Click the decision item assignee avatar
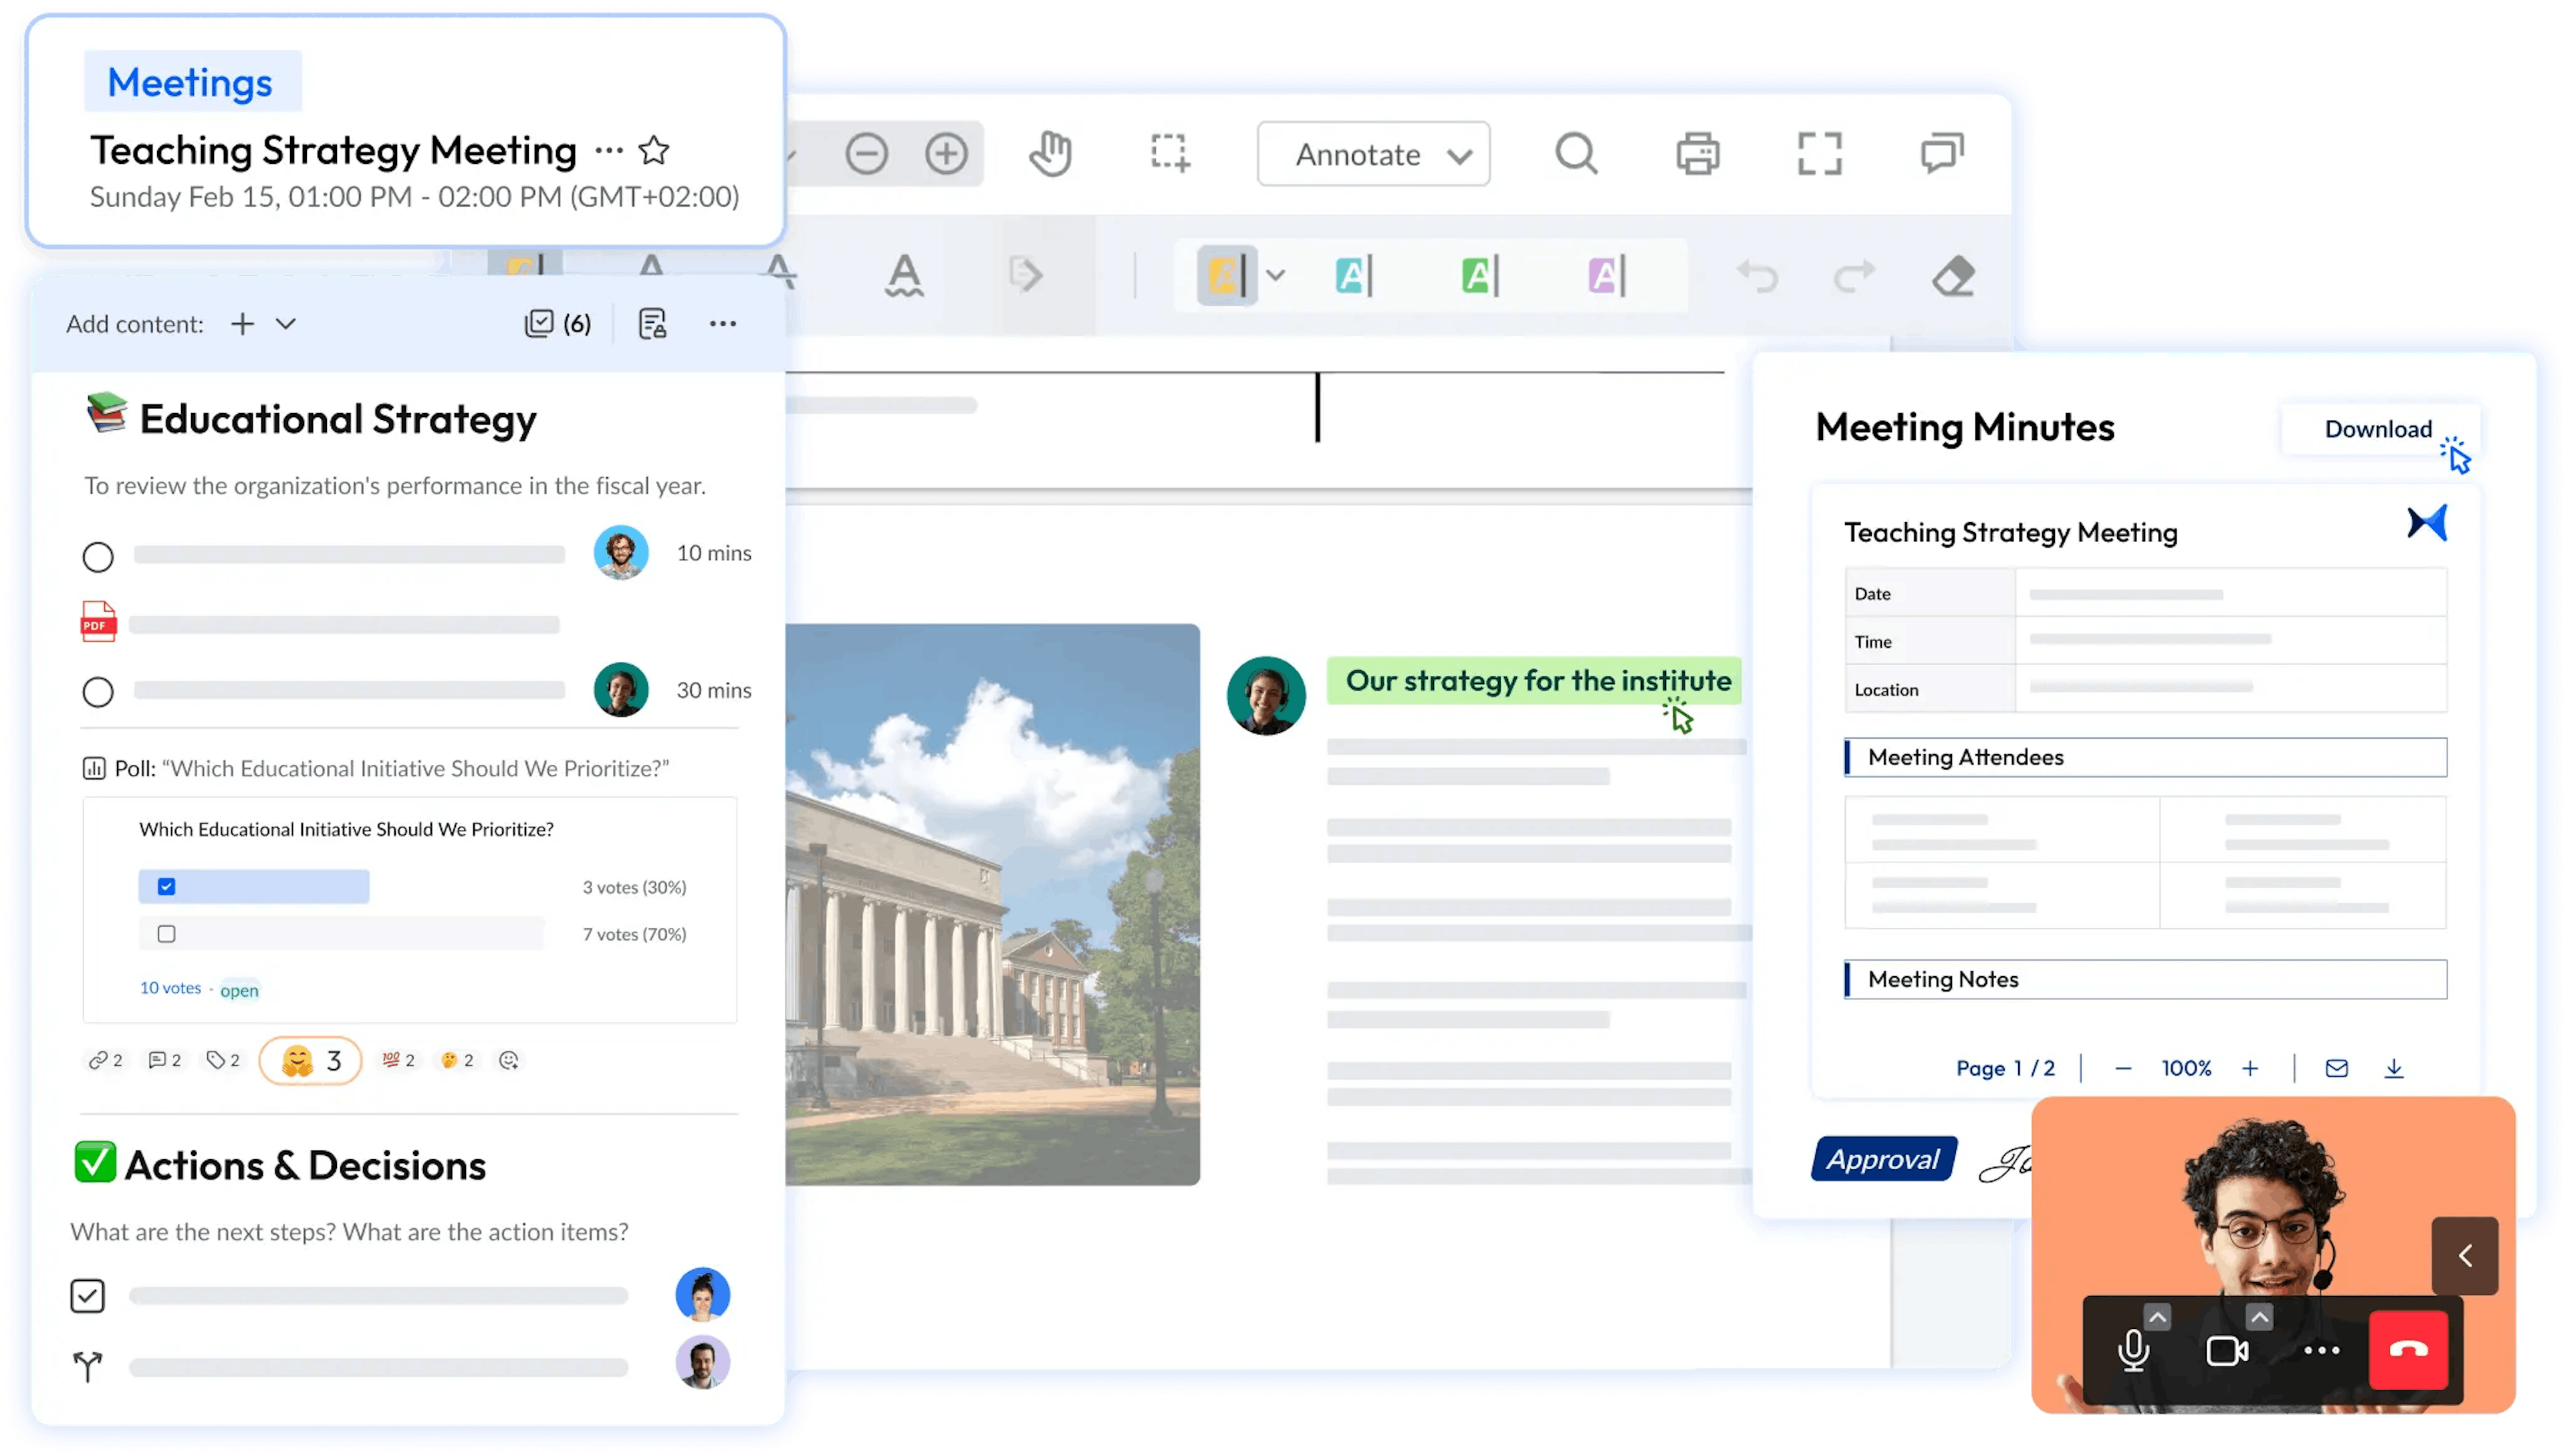Image resolution: width=2567 pixels, height=1456 pixels. click(x=702, y=1363)
